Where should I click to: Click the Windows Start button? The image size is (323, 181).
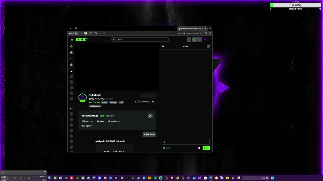tap(273, 178)
